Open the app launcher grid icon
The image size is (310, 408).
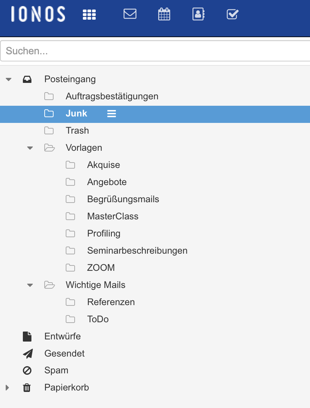point(89,14)
